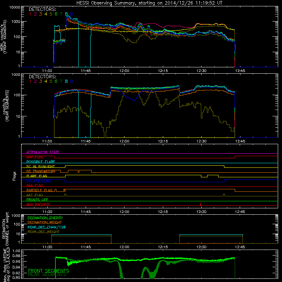282x282 pixels.
Task: Select blue detector 9 in rear segments legend
Action: pyautogui.click(x=72, y=81)
